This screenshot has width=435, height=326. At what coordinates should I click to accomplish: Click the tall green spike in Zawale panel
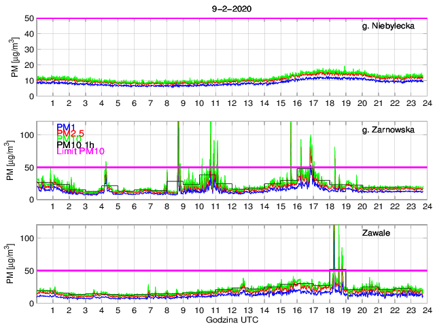(x=334, y=244)
